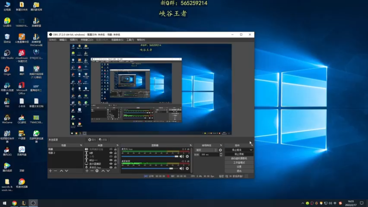Screen dimensions: 368x207
Task: Enable 工作室模式 studio mode button
Action: (x=239, y=163)
